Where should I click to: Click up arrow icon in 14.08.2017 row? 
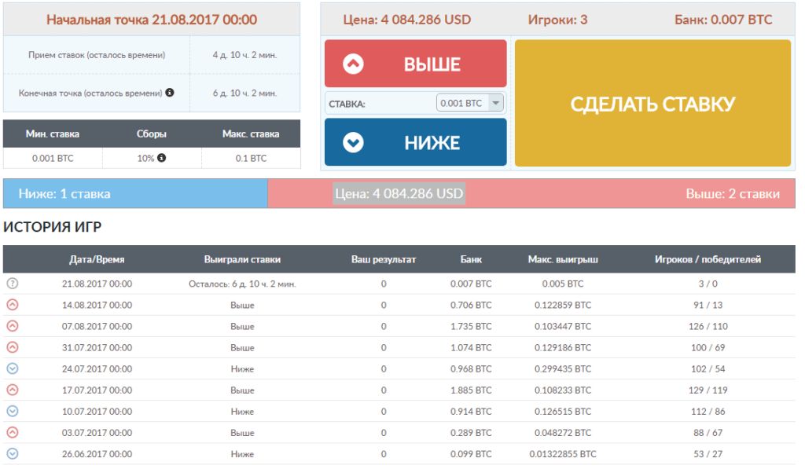tap(12, 305)
